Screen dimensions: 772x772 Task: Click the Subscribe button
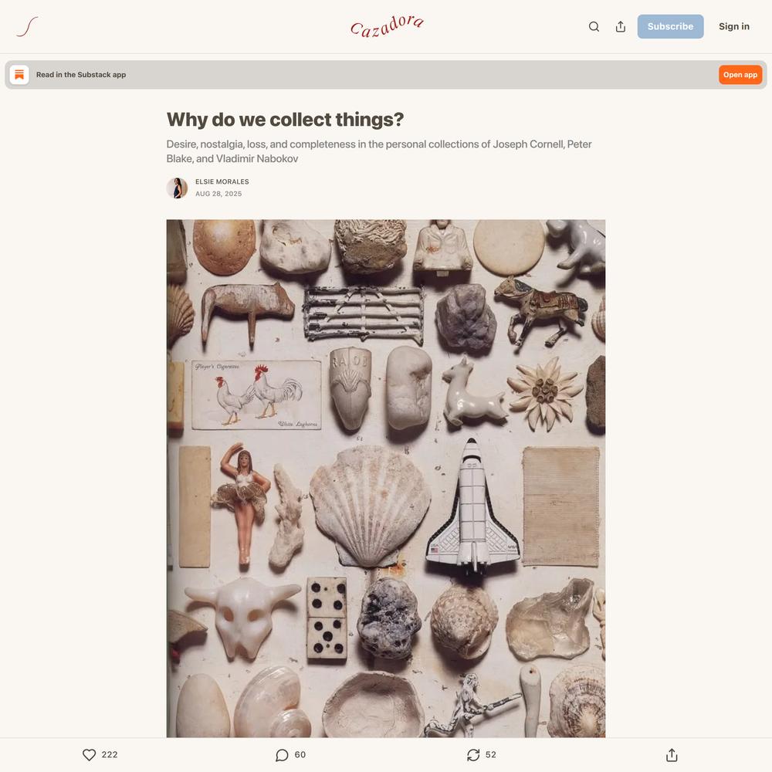point(670,26)
